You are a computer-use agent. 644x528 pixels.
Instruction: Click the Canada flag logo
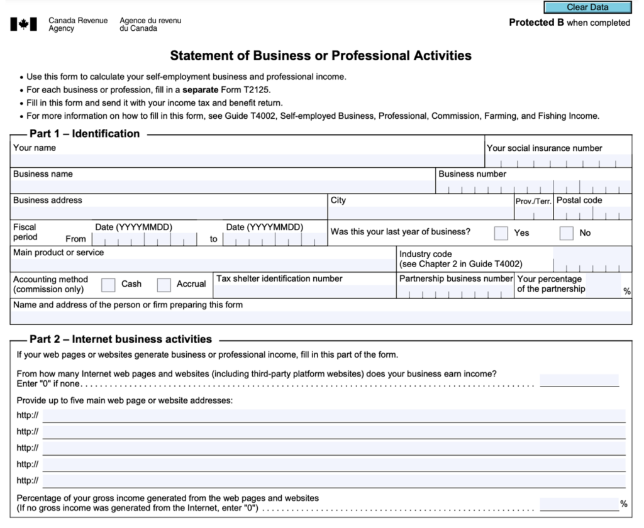click(23, 25)
